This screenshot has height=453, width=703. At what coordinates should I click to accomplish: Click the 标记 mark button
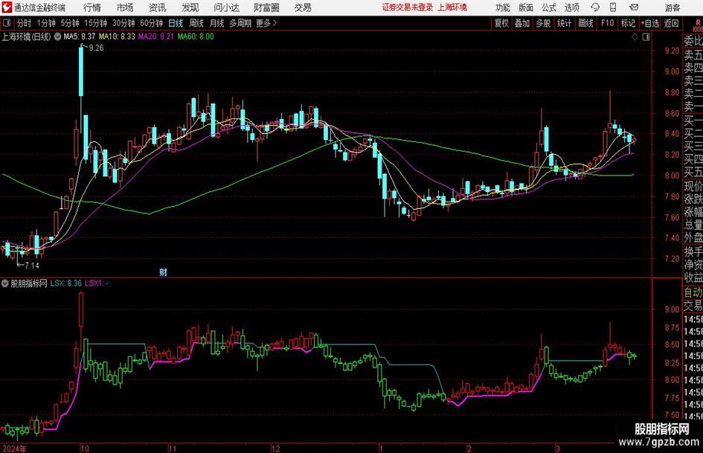[x=628, y=23]
